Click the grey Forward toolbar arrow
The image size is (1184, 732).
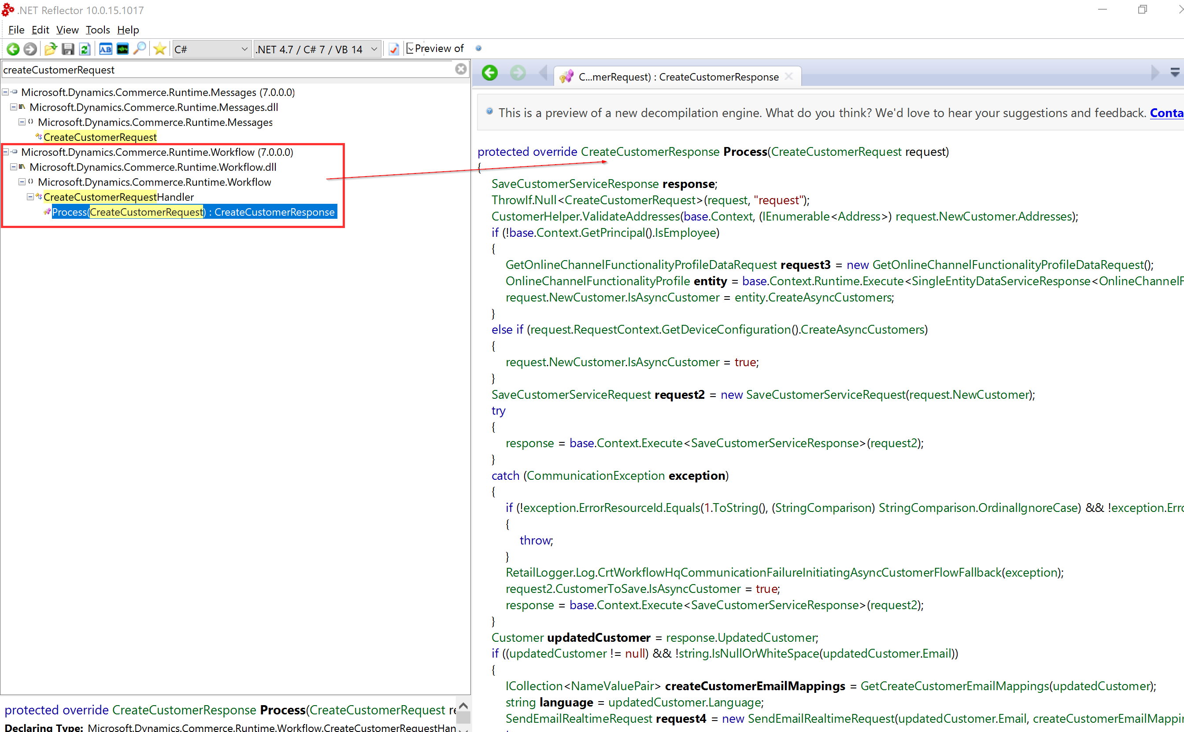[x=30, y=49]
